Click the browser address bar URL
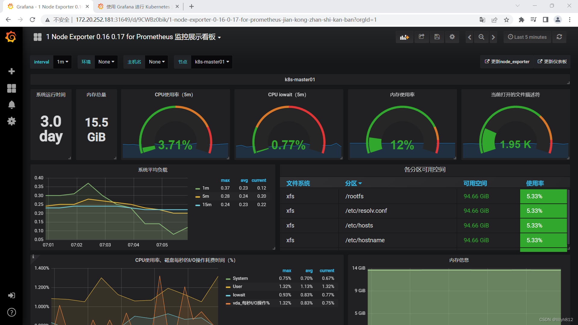Image resolution: width=578 pixels, height=325 pixels. [226, 20]
